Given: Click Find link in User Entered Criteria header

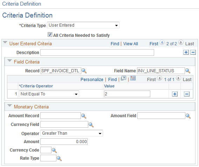Looking at the screenshot, I should pos(115,44).
